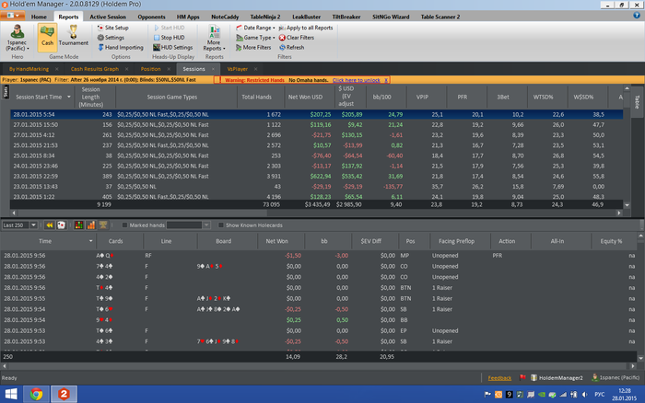Sort hands by Pos column

410,241
